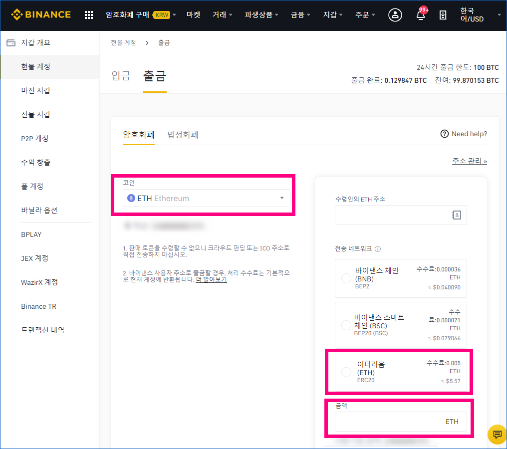This screenshot has width=507, height=449.
Task: Click the wallet overview icon beside 지갑 개요
Action: tap(11, 43)
